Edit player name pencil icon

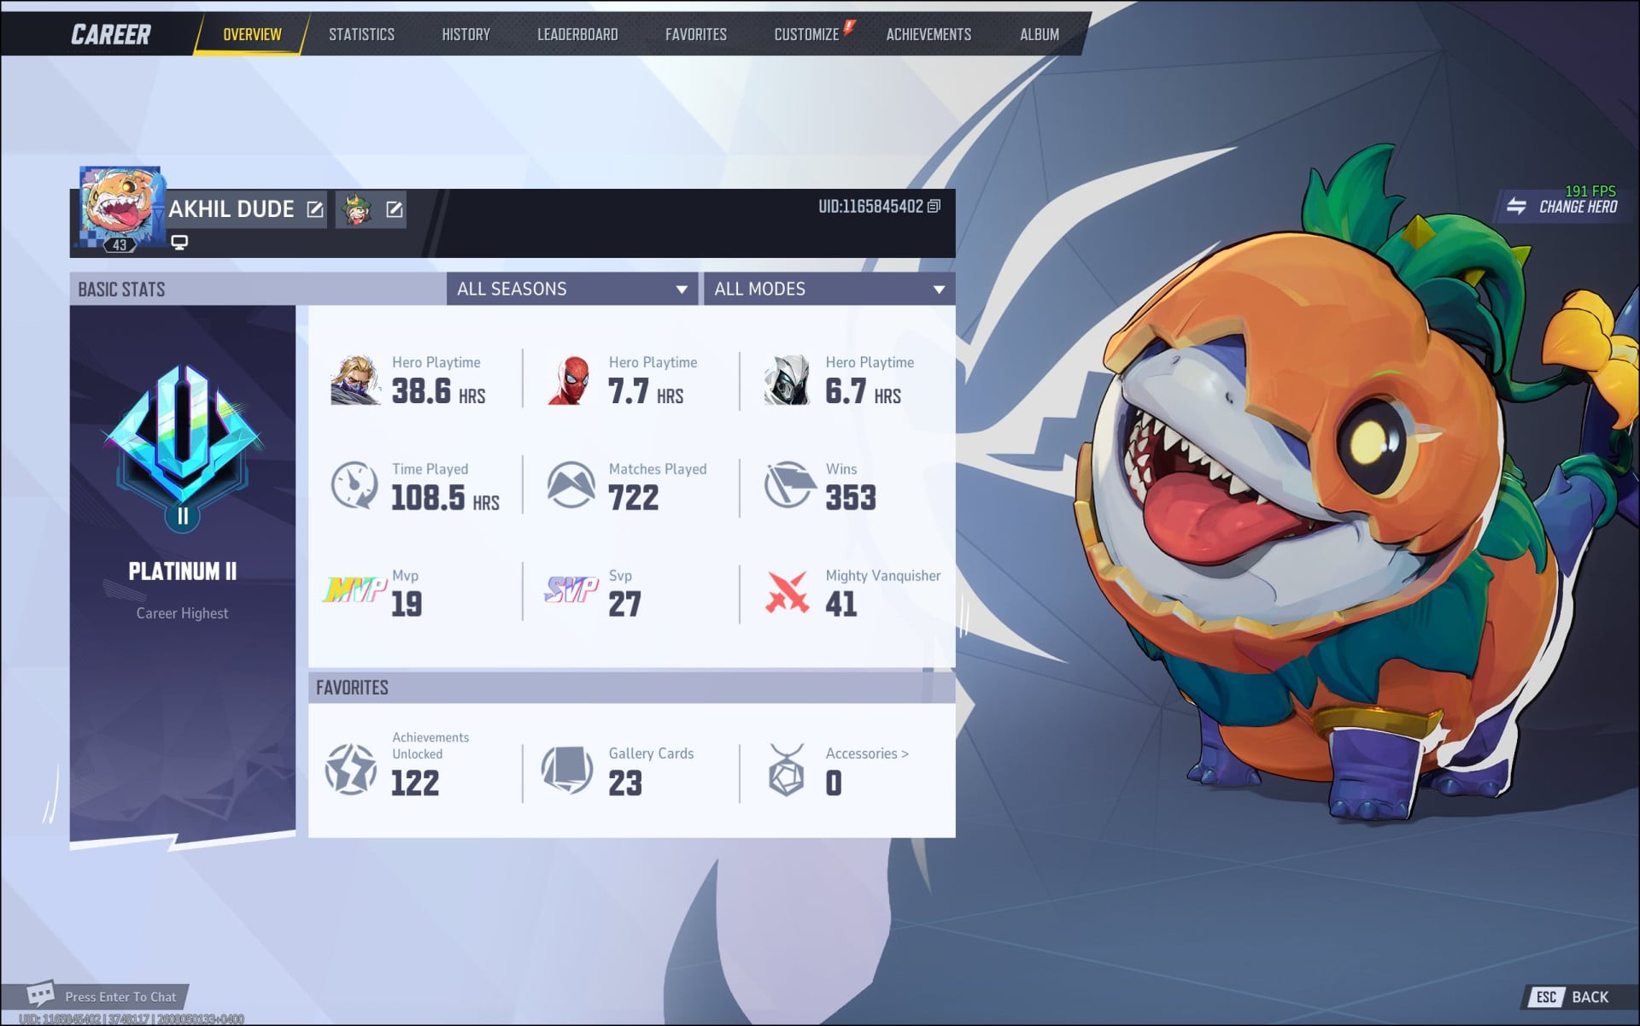[x=315, y=209]
